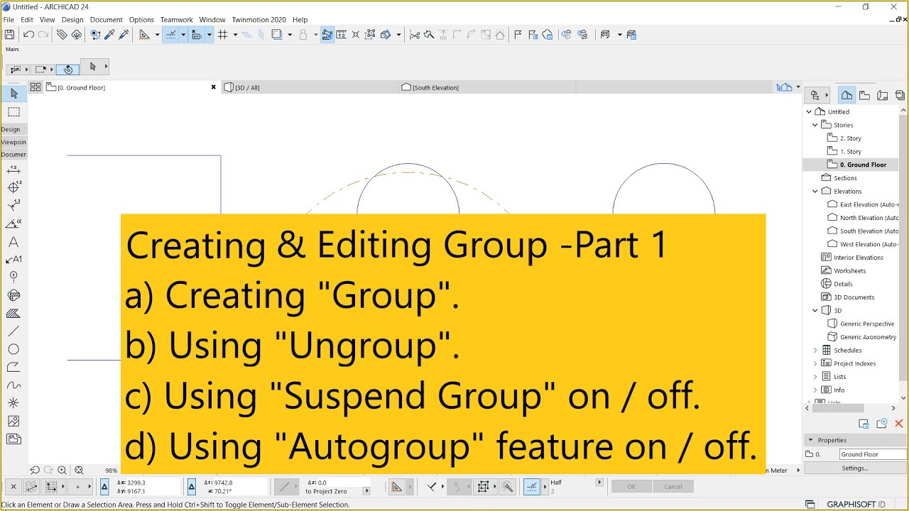Screen dimensions: 909x511
Task: Expand the Schedules tree node
Action: 815,350
